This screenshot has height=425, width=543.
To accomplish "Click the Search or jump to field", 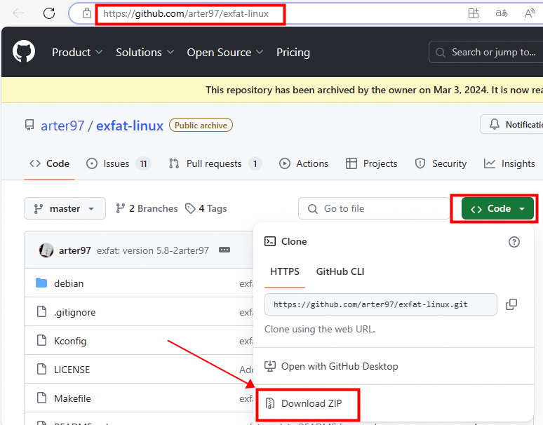I will [x=485, y=53].
